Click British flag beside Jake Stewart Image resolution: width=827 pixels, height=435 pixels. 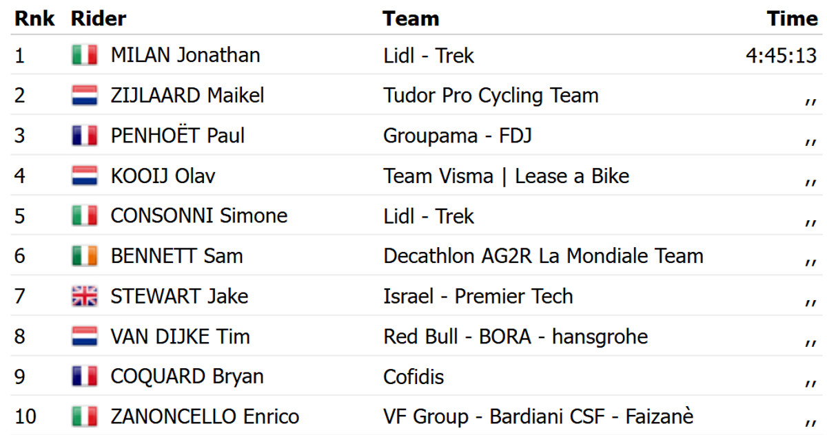coord(84,297)
